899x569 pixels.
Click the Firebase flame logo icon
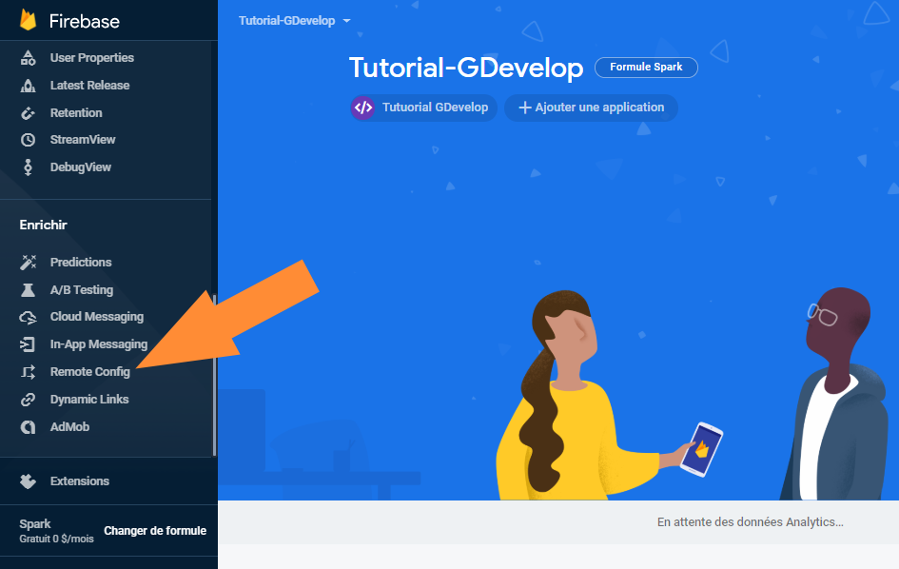pos(29,20)
